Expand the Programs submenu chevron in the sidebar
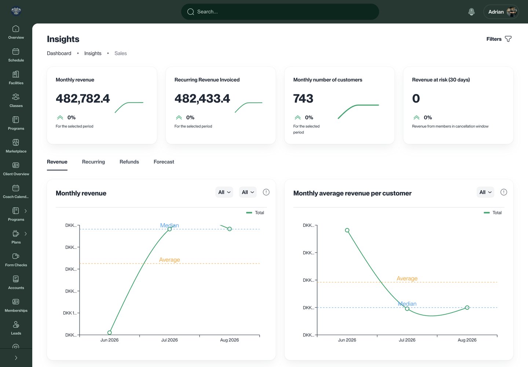The image size is (528, 367). pos(26,211)
